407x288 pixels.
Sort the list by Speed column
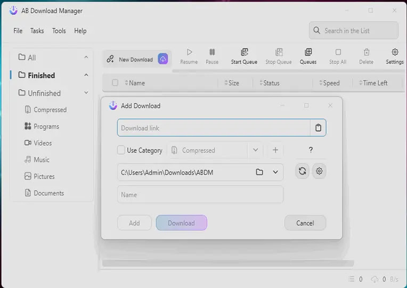329,83
